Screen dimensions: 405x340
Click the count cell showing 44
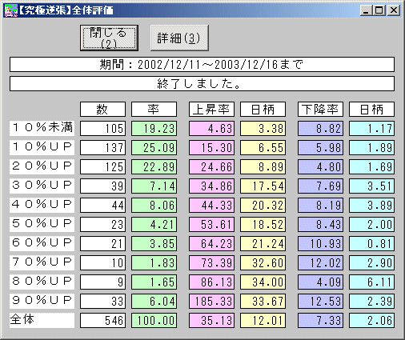click(x=102, y=205)
